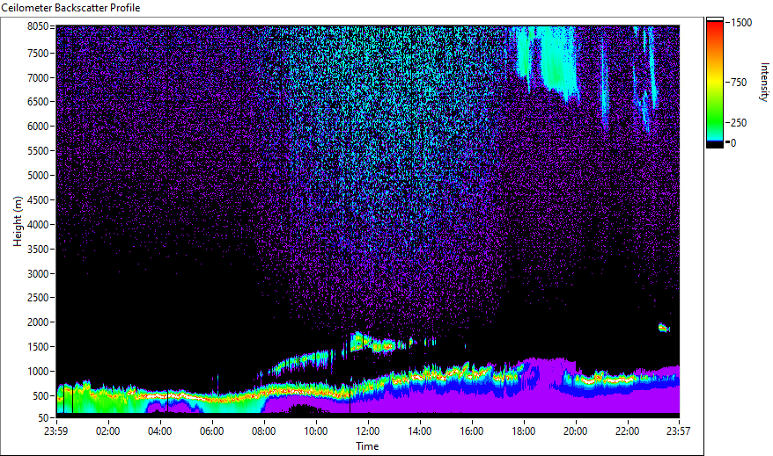The height and width of the screenshot is (456, 773).
Task: Click the 1500 height axis value
Action: point(38,347)
